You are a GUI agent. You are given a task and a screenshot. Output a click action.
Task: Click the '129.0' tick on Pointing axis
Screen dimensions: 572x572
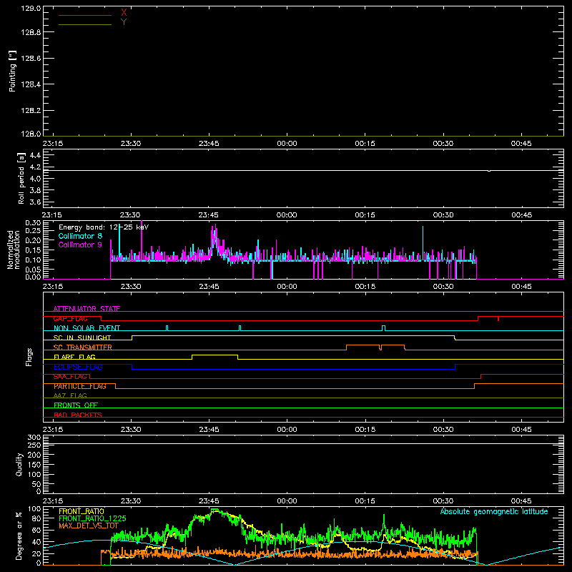[x=31, y=9]
